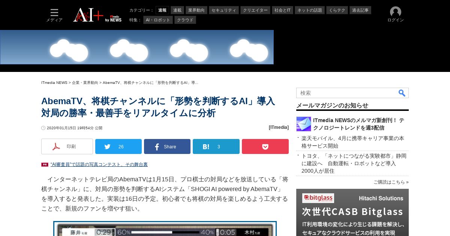The height and width of the screenshot is (236, 450).
Task: Open ITmedia NEWSのメルマガ新創刊 link
Action: tap(359, 124)
